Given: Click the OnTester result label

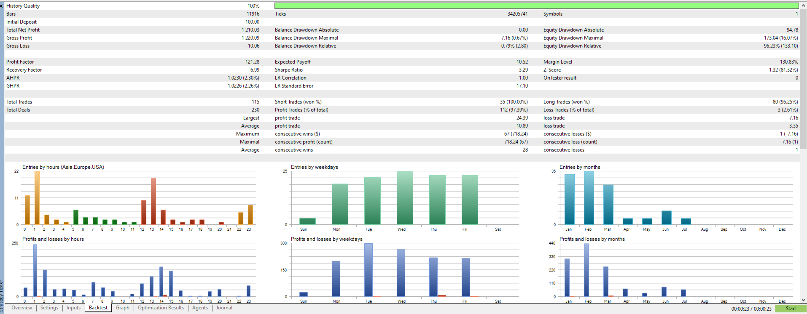Looking at the screenshot, I should [560, 78].
